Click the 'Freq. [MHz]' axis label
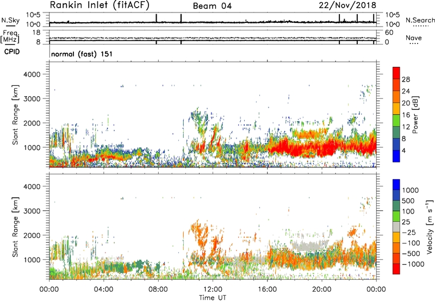Image resolution: width=435 pixels, height=301 pixels. 10,37
